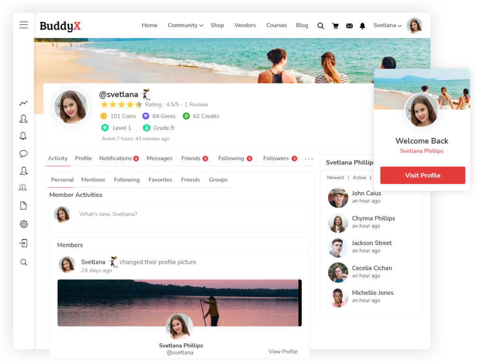Click the Visit Profile button

[x=422, y=175]
